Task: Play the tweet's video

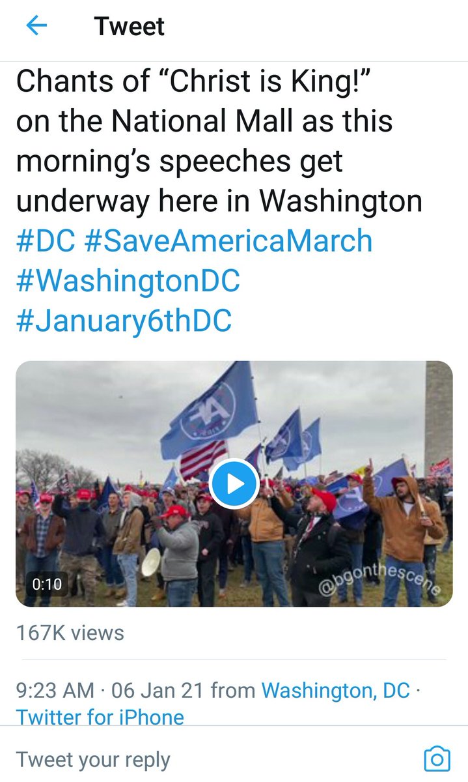Action: point(235,484)
